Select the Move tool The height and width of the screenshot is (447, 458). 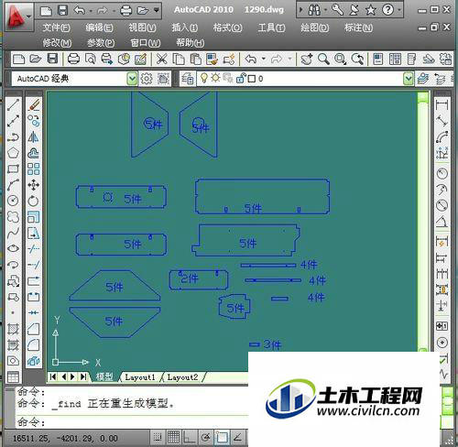click(x=34, y=185)
